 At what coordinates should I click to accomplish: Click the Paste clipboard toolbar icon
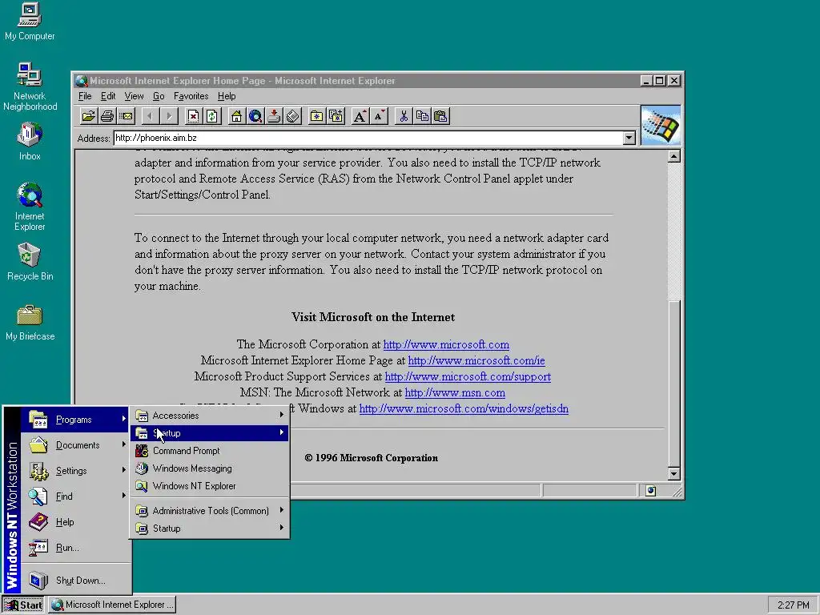point(441,116)
